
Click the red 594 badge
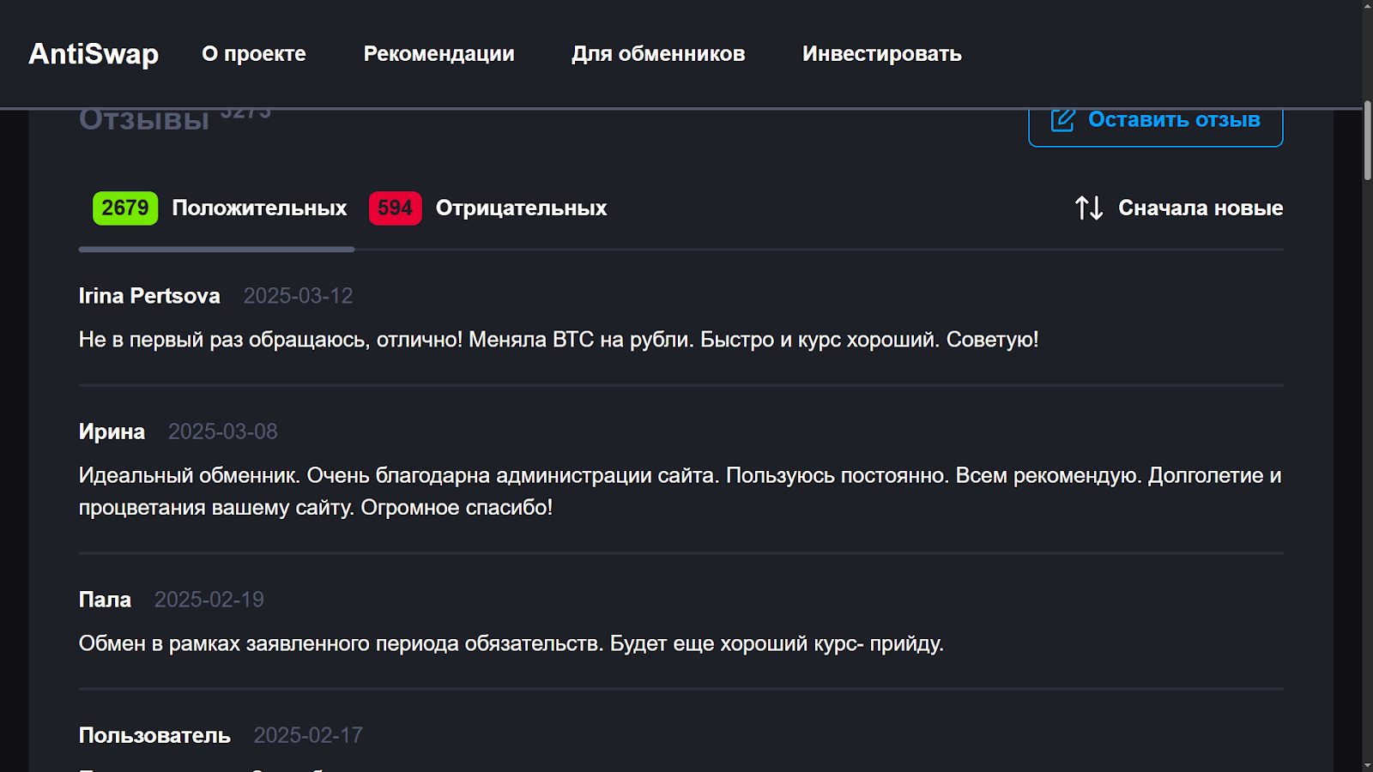[395, 208]
